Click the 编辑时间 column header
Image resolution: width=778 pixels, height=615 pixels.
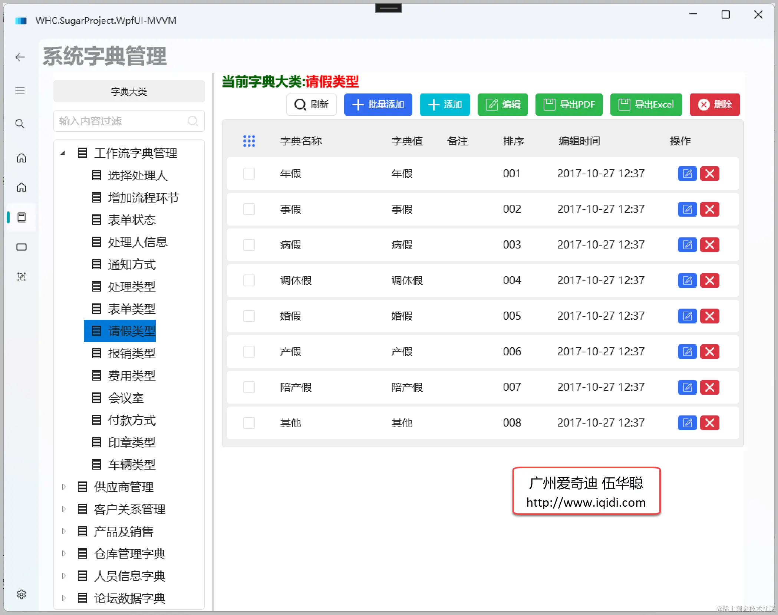pyautogui.click(x=579, y=141)
